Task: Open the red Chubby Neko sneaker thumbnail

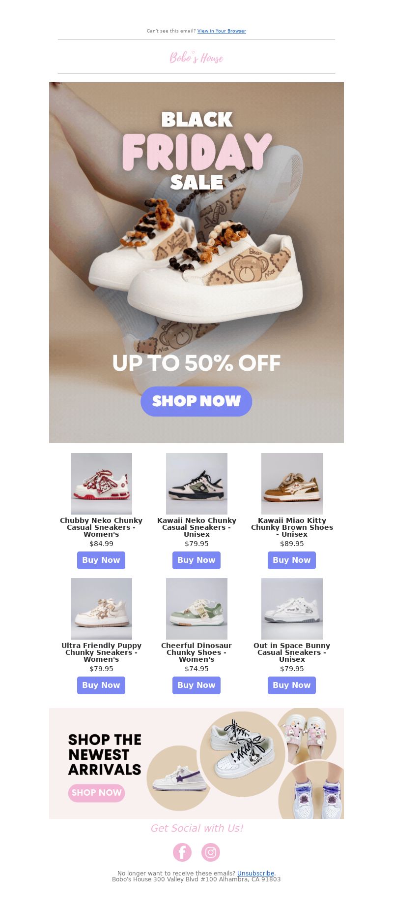Action: pyautogui.click(x=101, y=484)
